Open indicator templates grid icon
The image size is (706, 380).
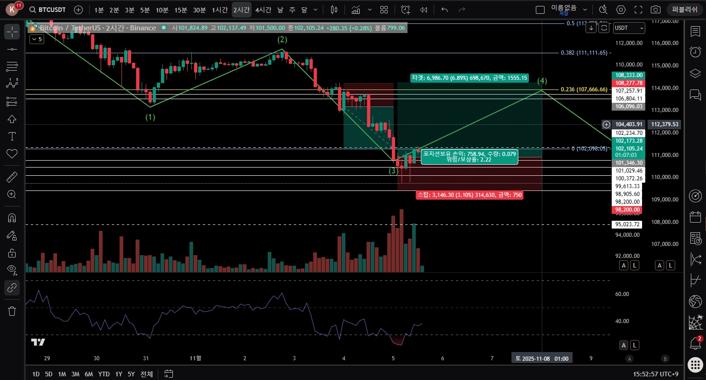(384, 10)
